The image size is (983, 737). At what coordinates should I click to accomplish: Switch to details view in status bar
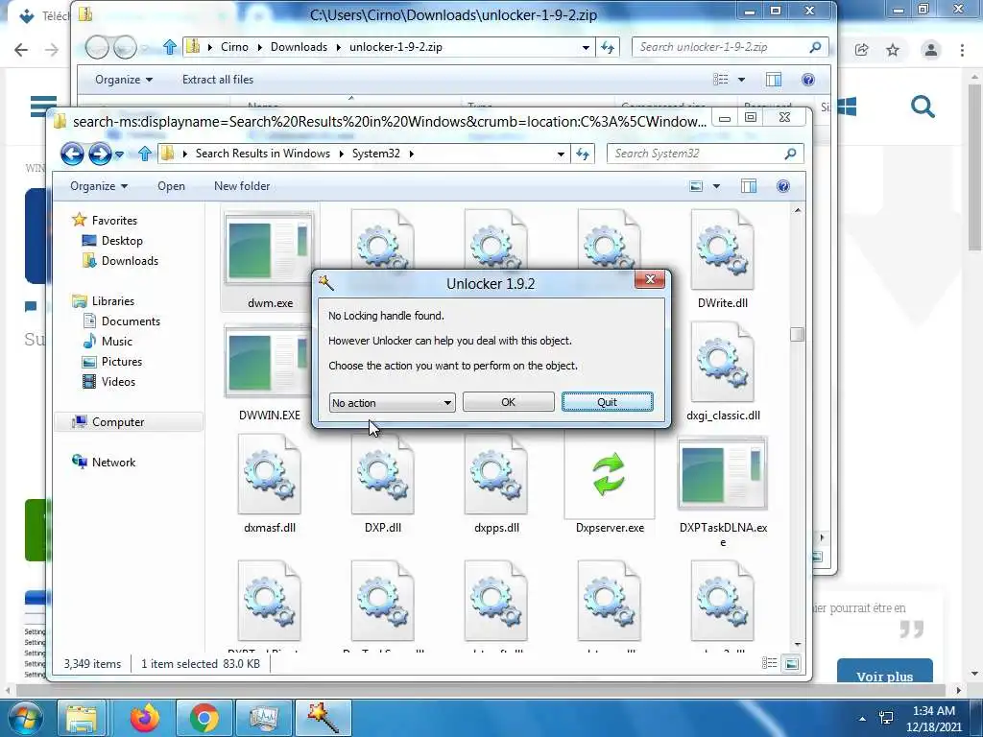point(769,663)
